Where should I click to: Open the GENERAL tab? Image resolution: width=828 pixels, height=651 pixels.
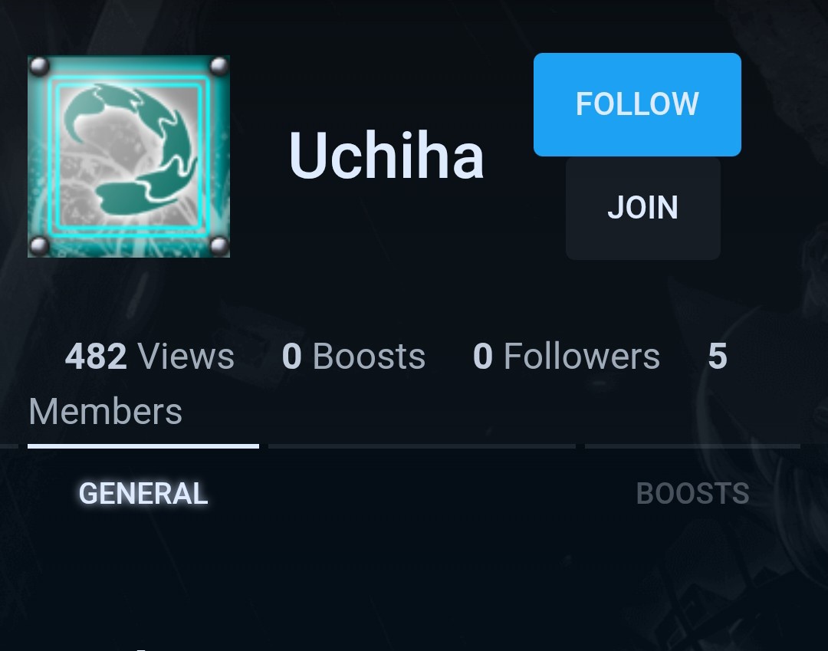(143, 494)
